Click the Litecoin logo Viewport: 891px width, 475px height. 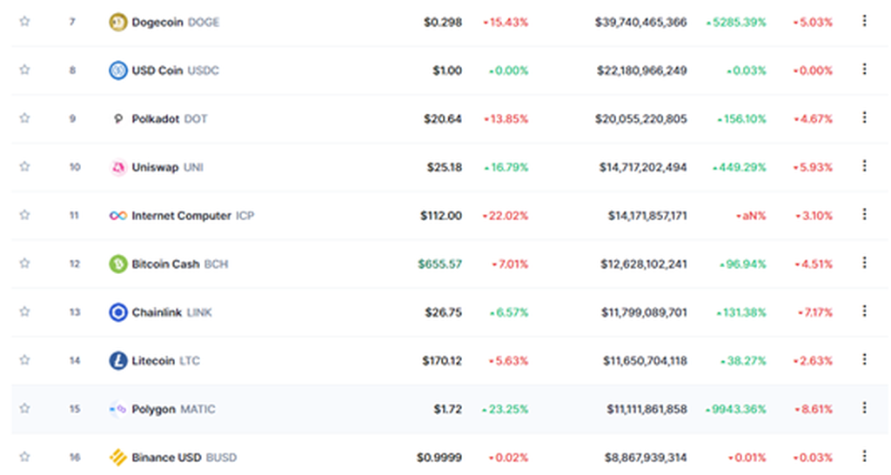click(x=118, y=361)
